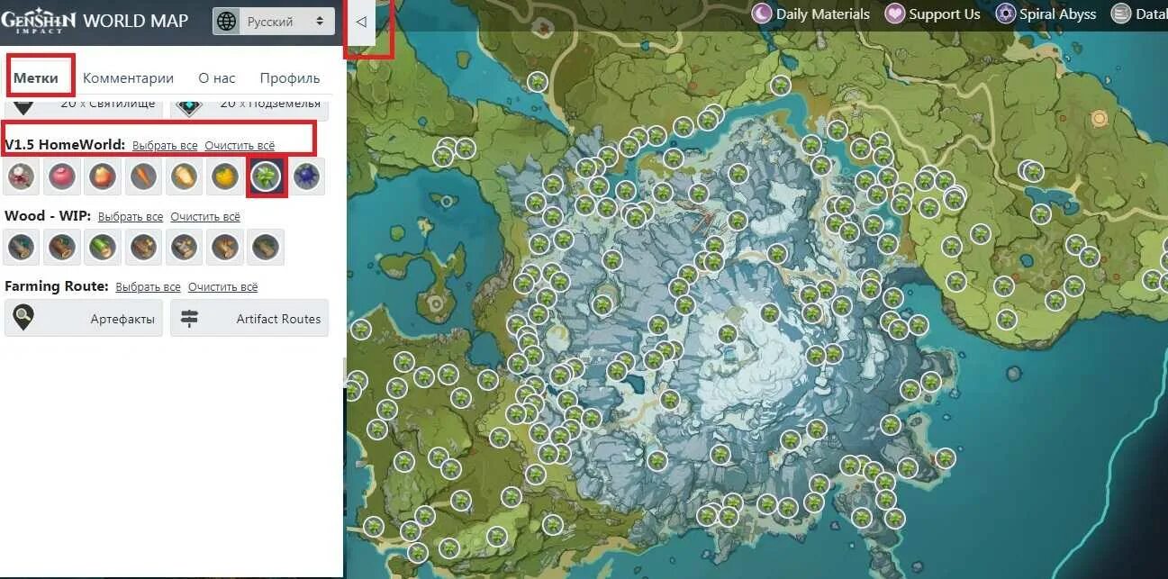Viewport: 1168px width, 579px height.
Task: Collapse the sidebar with the triangle arrow
Action: pyautogui.click(x=361, y=22)
